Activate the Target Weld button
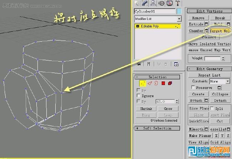The width and height of the screenshot is (232, 159). 220,31
